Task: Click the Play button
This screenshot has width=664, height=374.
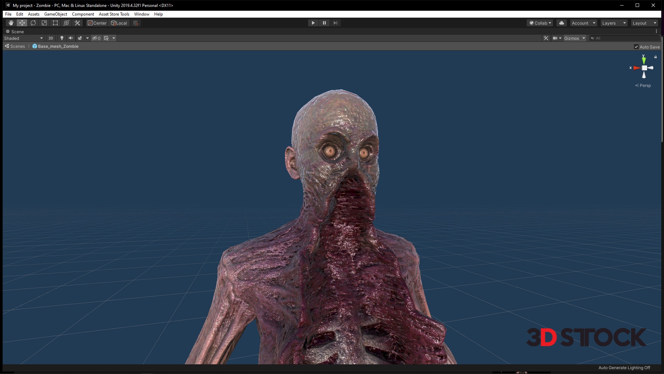Action: click(x=313, y=23)
